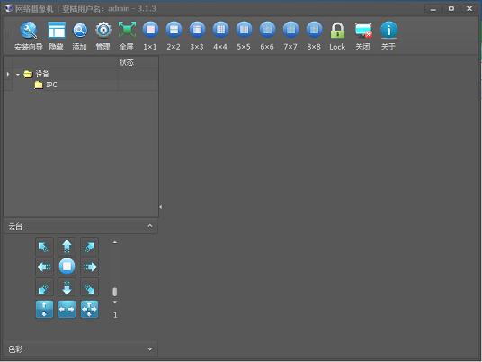Screen dimensions: 482x362
Task: Stop PTZ movement with center button
Action: pos(67,267)
